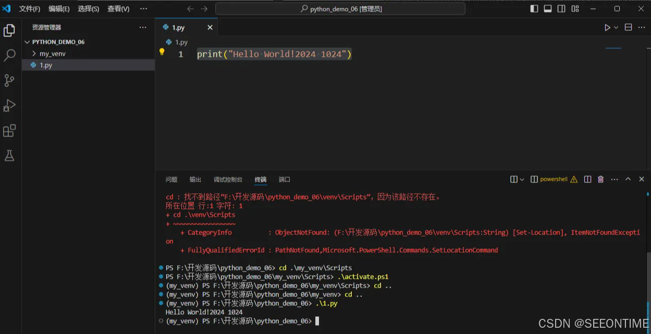Maximize the panel with the up chevron

click(x=628, y=179)
